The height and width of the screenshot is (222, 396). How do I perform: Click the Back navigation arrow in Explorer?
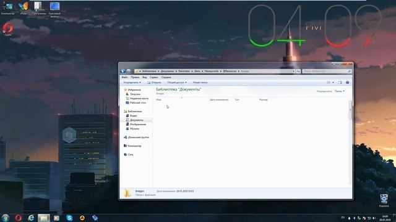[x=123, y=72]
